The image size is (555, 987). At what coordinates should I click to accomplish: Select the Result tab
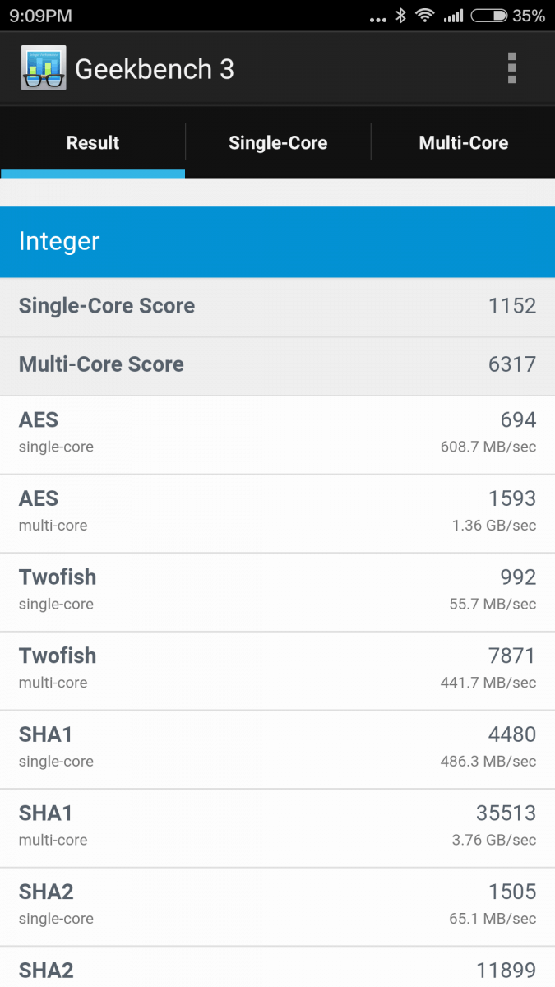(x=93, y=142)
